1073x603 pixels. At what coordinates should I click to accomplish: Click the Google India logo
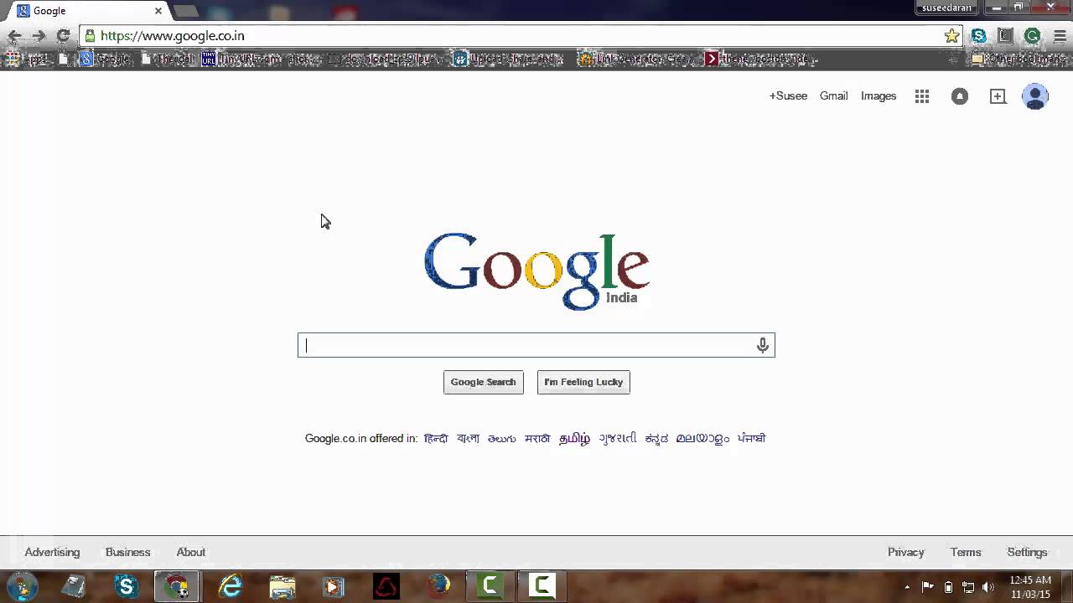point(536,271)
